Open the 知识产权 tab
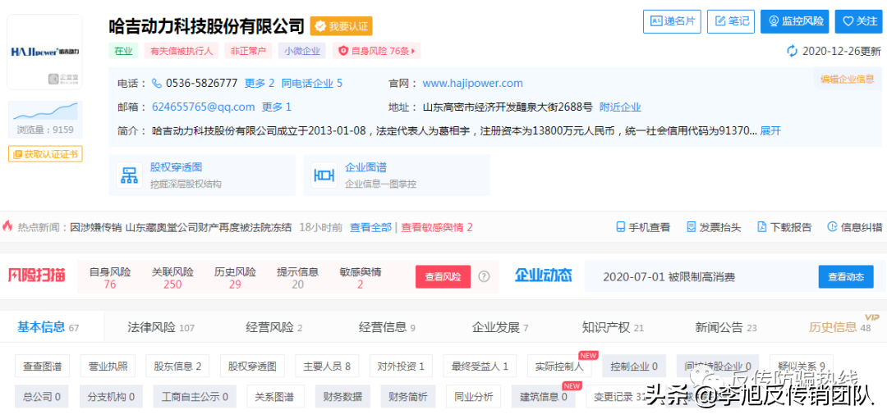Image resolution: width=887 pixels, height=419 pixels. pyautogui.click(x=614, y=327)
